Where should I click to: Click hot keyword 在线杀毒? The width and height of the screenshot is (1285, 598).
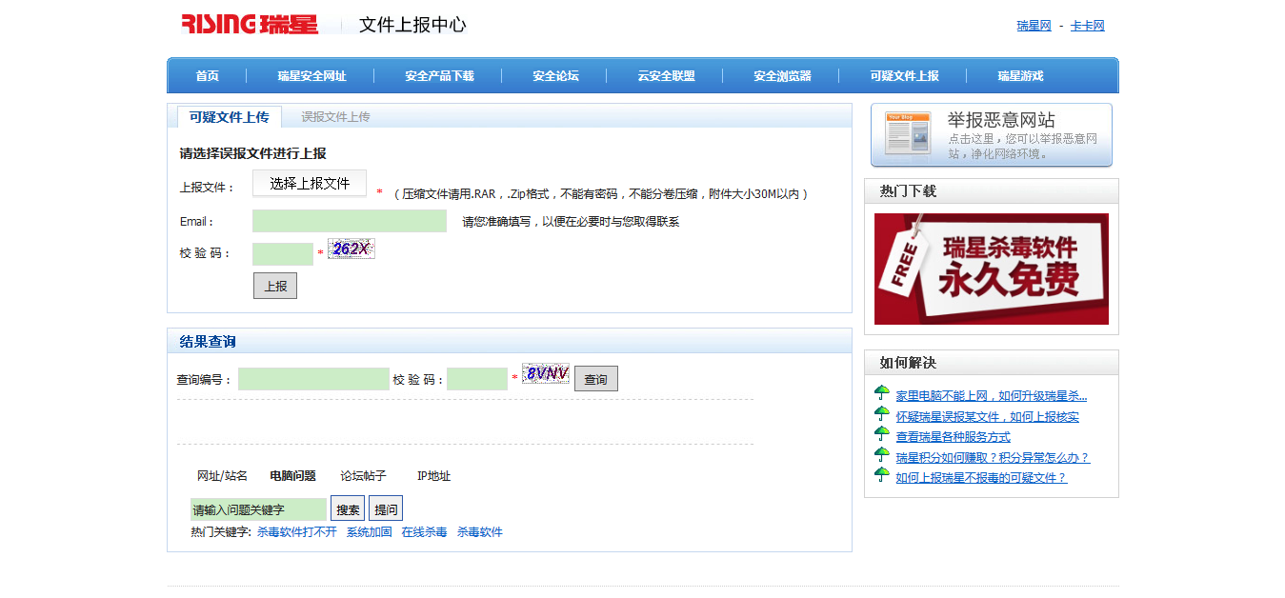[x=424, y=532]
